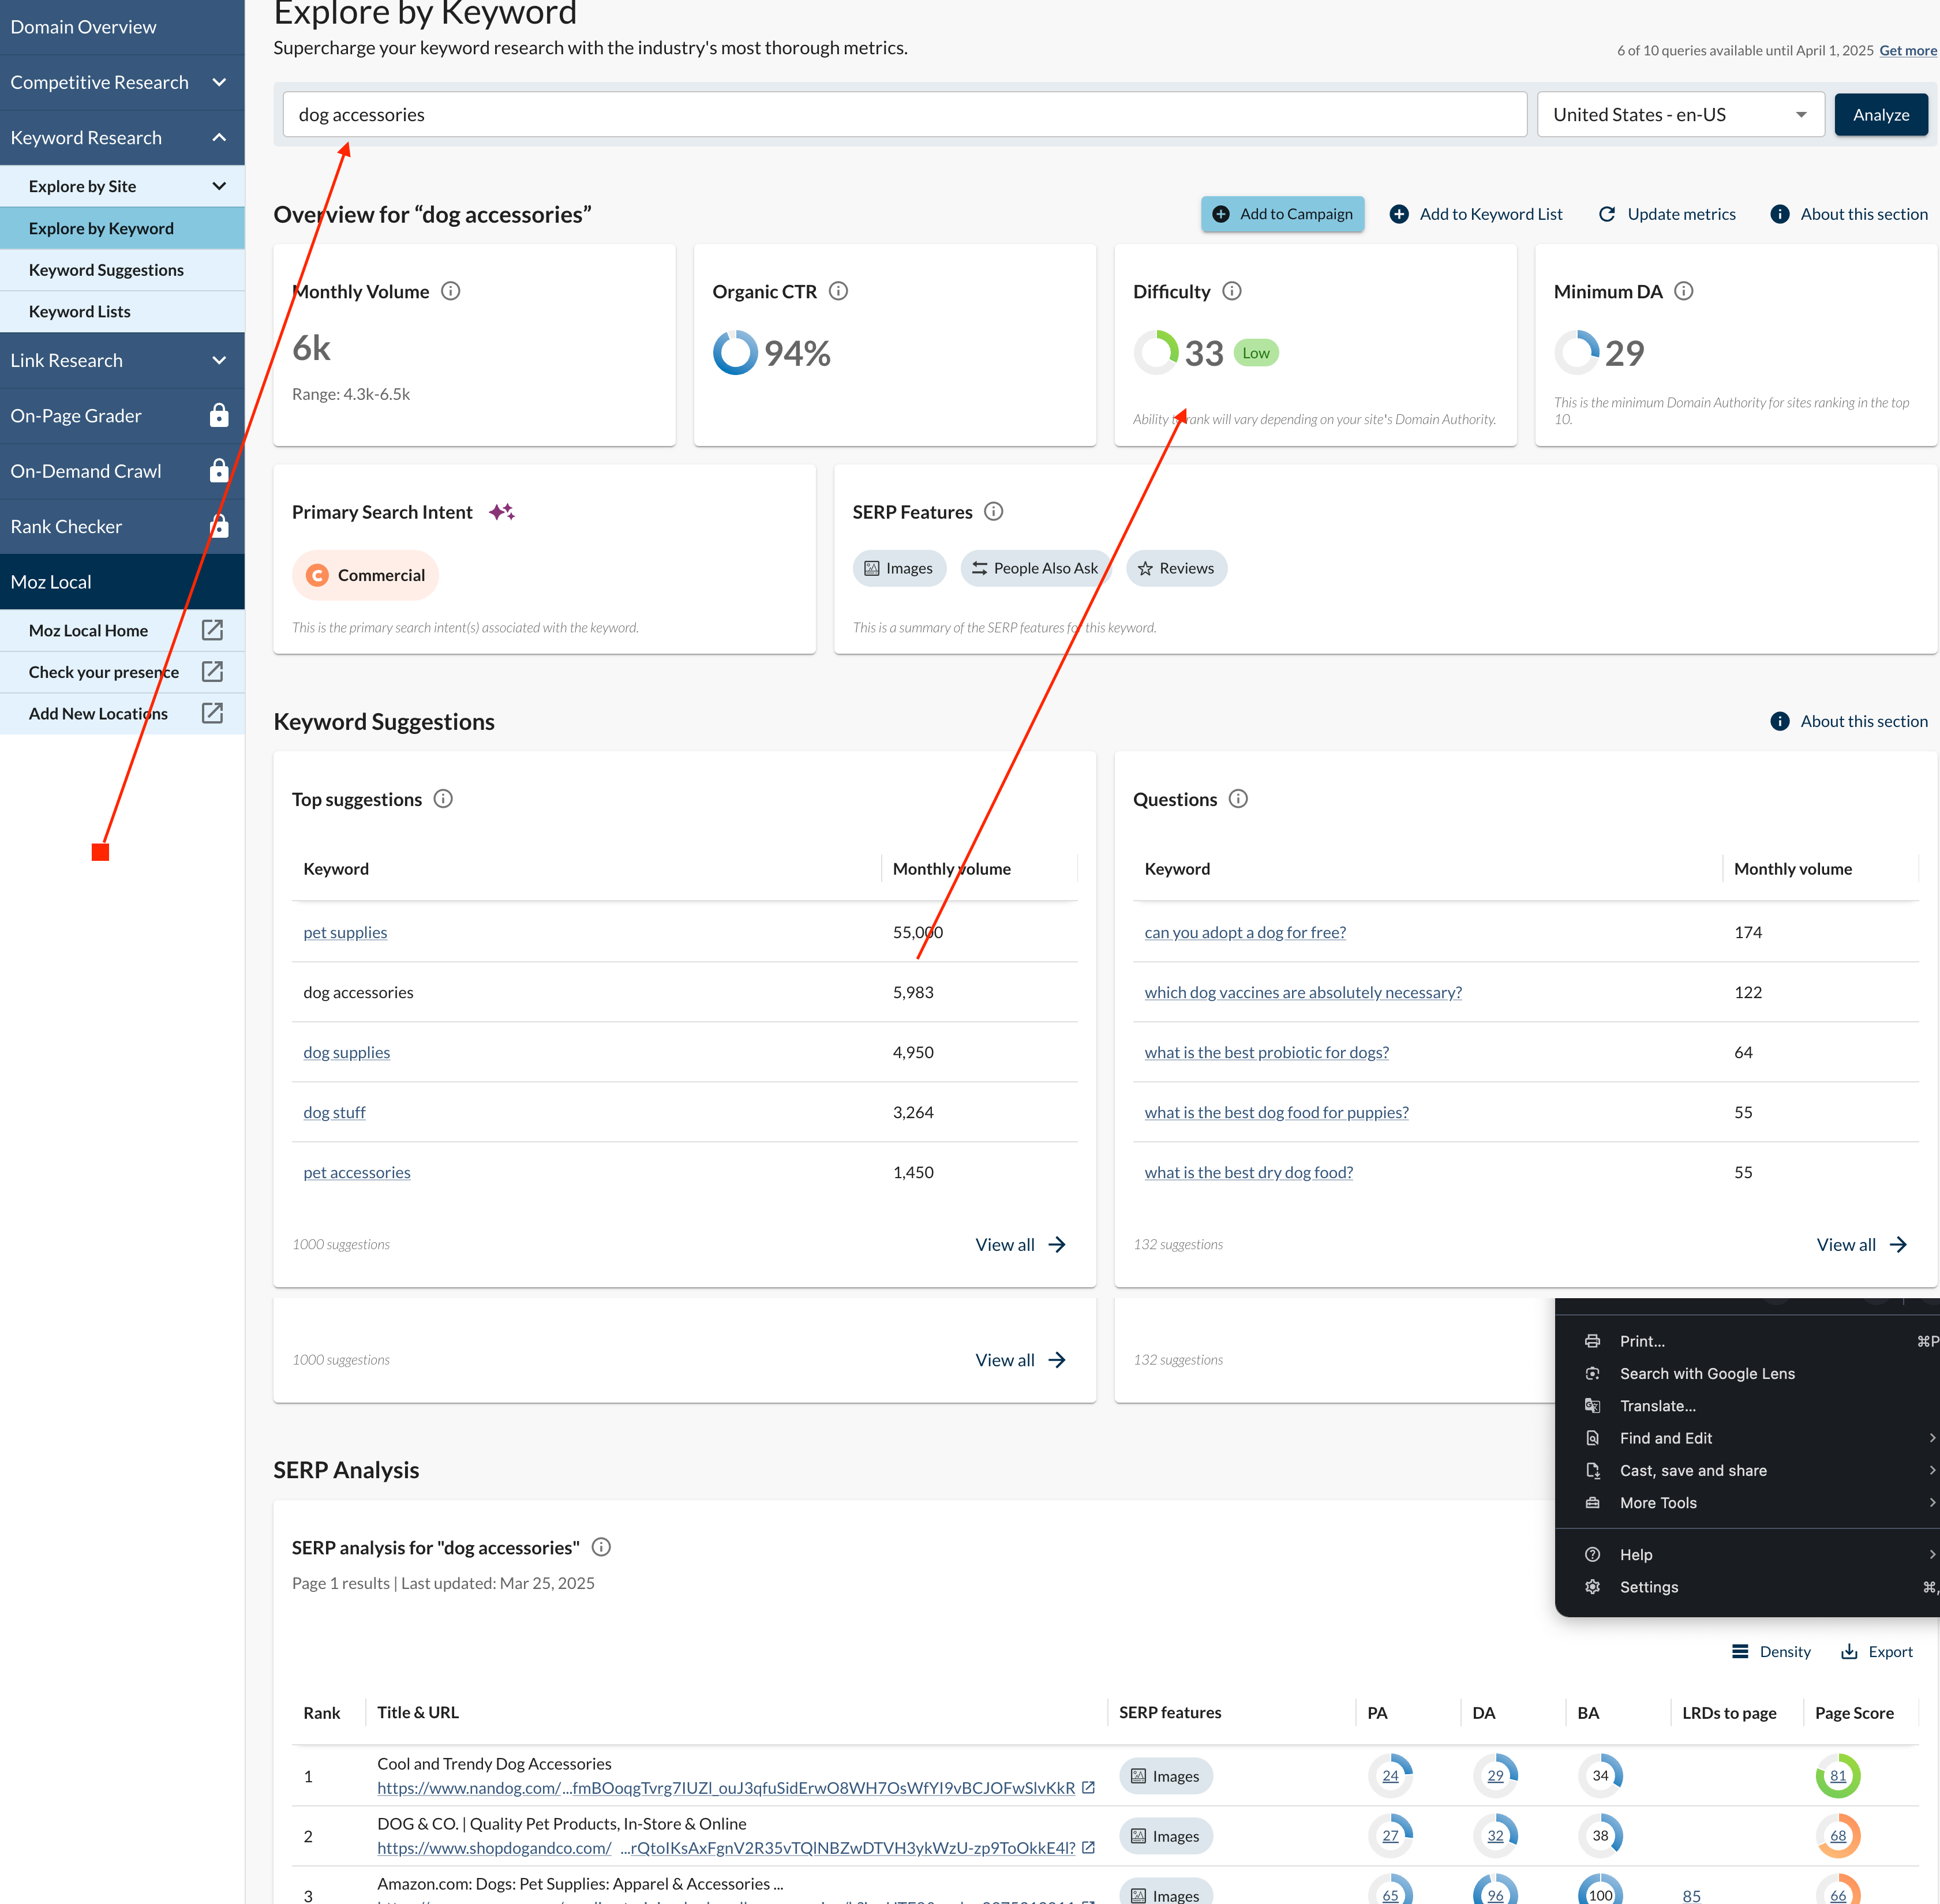The width and height of the screenshot is (1940, 1904).
Task: Click the Reviews SERP feature chip
Action: [1176, 568]
